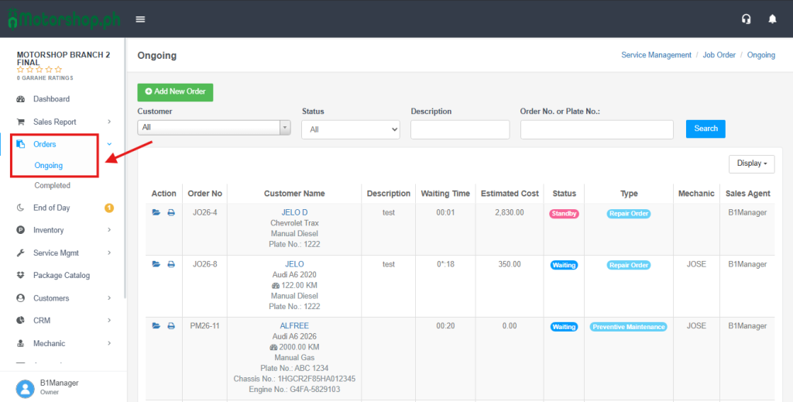The height and width of the screenshot is (402, 793).
Task: Open customer link ALFREE
Action: [x=294, y=326]
